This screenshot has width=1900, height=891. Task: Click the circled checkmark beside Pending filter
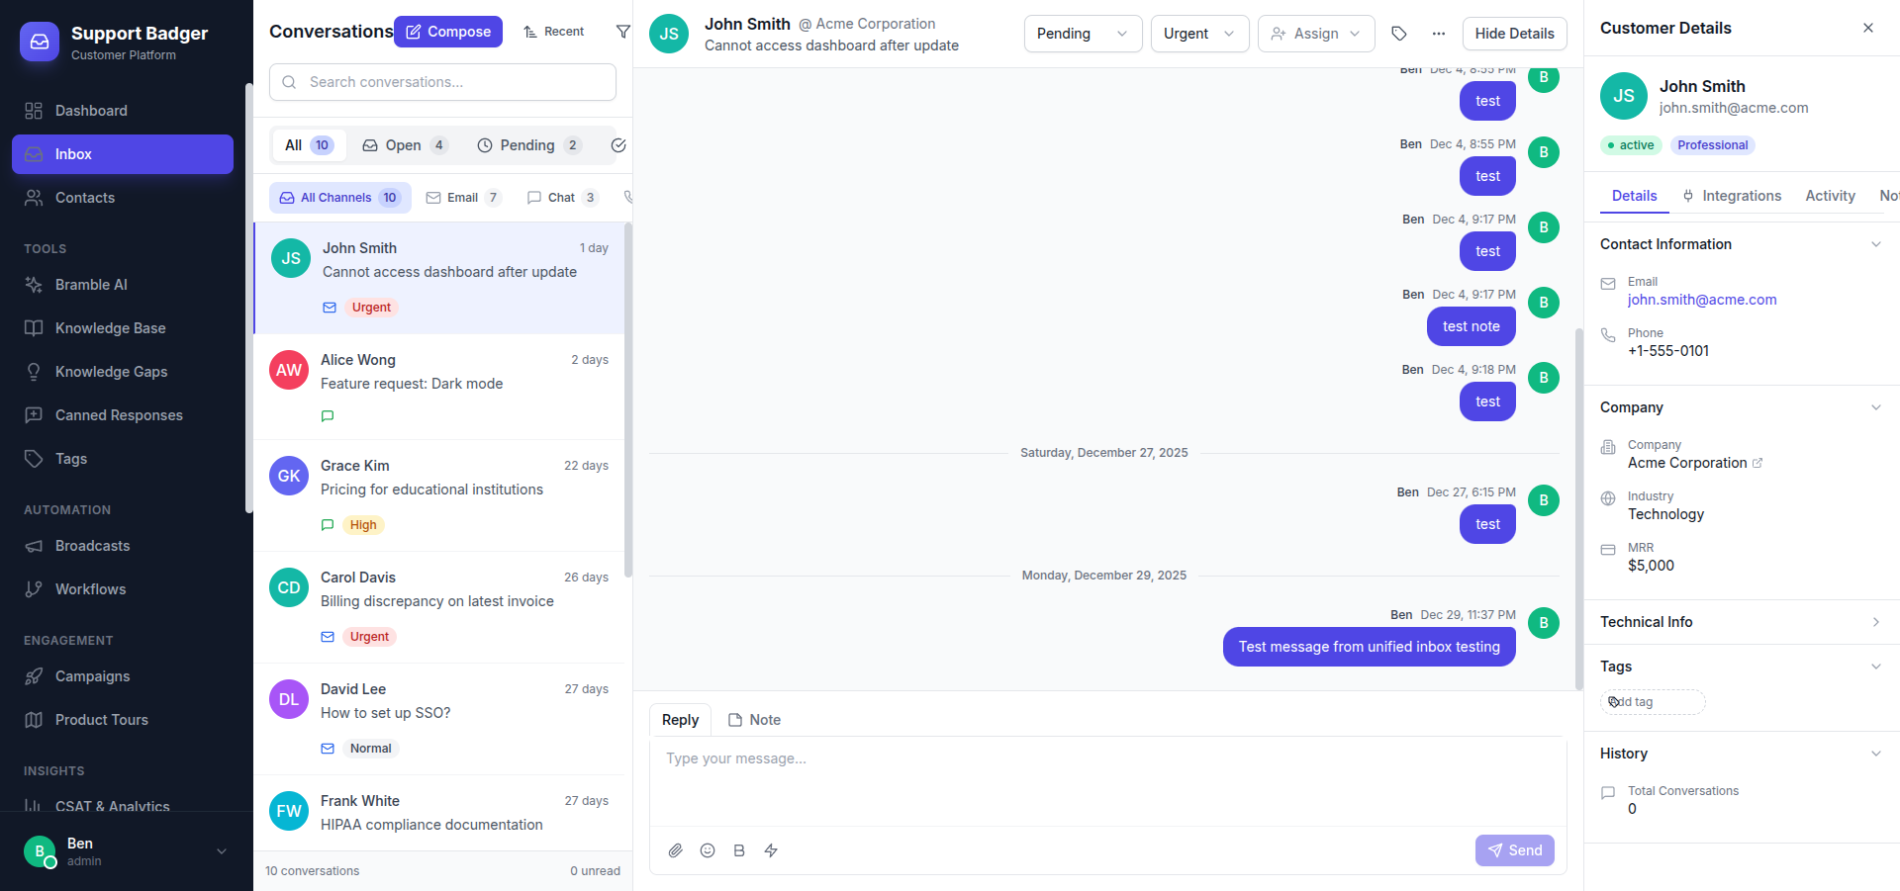tap(618, 144)
